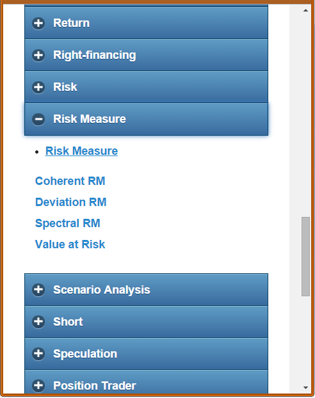This screenshot has width=315, height=398.
Task: Click the vertical scrollbar thumb
Action: [305, 257]
